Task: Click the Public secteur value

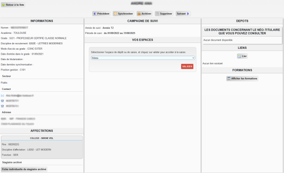Action: point(4,83)
